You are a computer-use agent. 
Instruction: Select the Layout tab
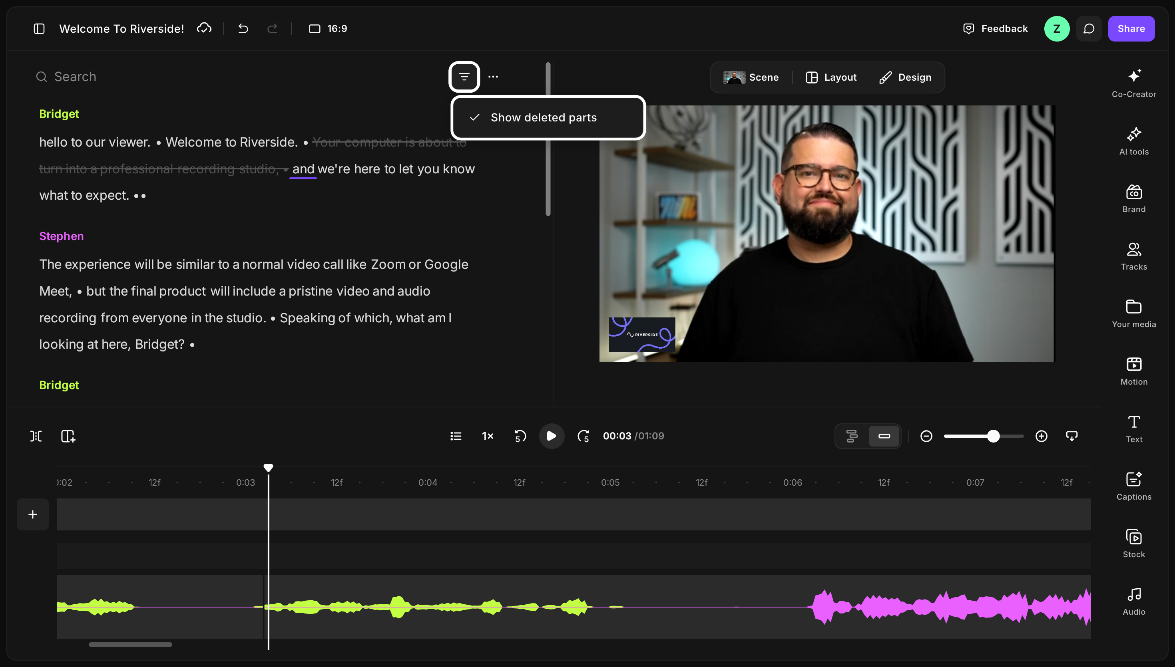click(831, 77)
